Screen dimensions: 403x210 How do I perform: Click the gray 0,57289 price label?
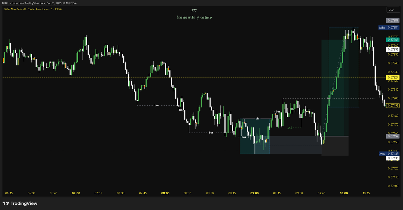(393, 20)
